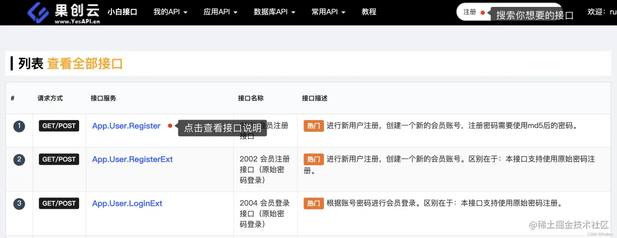
Task: Click the description starting 根据账号密码进行会员登录
Action: click(444, 203)
